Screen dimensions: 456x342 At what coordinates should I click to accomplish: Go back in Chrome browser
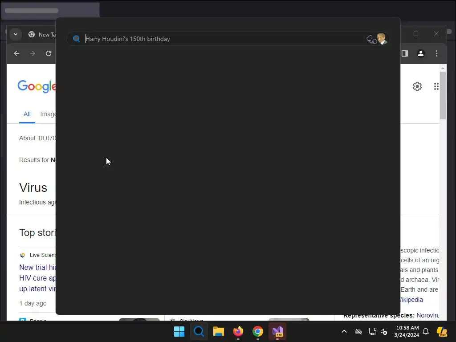[x=16, y=53]
